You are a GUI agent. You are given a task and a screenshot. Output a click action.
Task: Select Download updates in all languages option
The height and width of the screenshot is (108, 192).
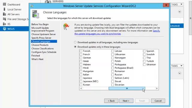(75, 42)
